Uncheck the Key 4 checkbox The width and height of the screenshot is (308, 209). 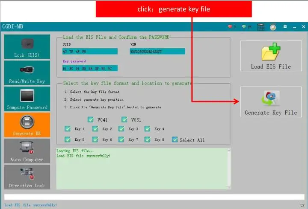(x=147, y=129)
